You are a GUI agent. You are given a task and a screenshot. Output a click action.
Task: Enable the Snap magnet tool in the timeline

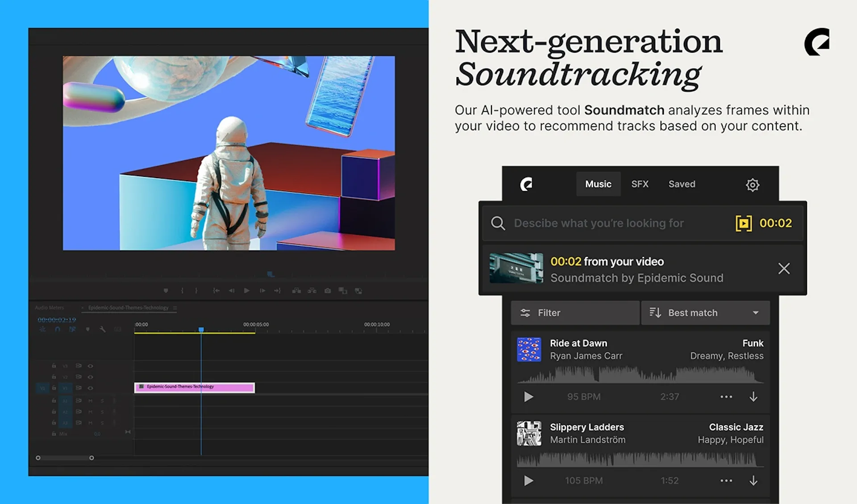[58, 329]
